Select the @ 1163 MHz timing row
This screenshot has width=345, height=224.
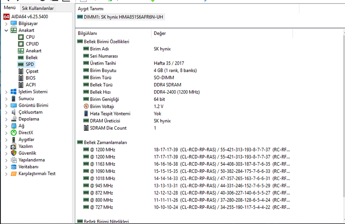click(x=187, y=164)
